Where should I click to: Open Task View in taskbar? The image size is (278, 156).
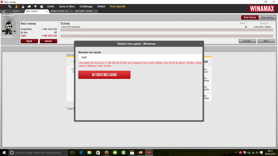[x=72, y=152]
